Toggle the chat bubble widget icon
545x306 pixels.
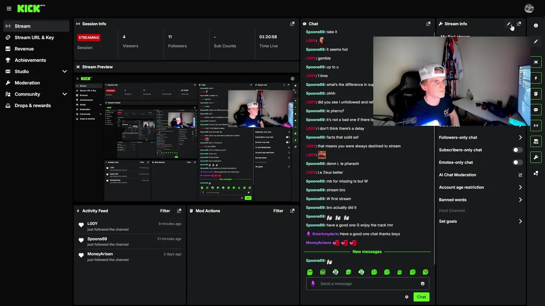pyautogui.click(x=536, y=110)
